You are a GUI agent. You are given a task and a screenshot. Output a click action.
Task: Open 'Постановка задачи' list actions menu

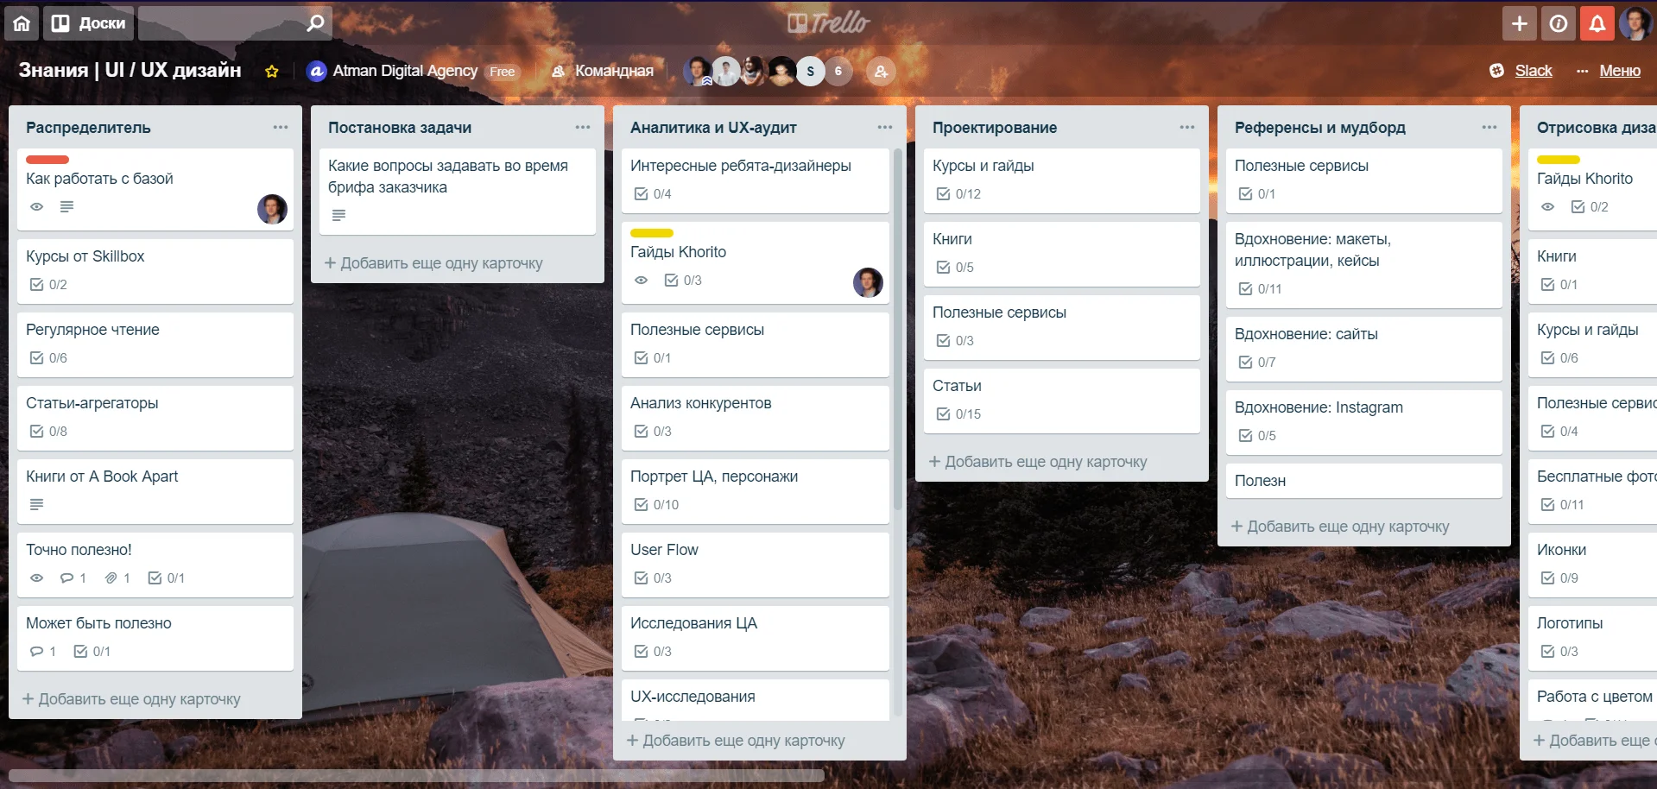point(583,127)
